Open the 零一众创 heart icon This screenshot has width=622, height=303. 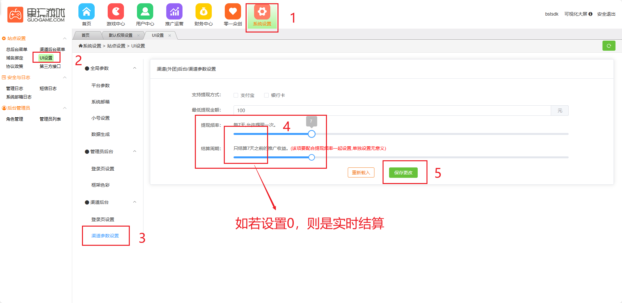tap(233, 12)
